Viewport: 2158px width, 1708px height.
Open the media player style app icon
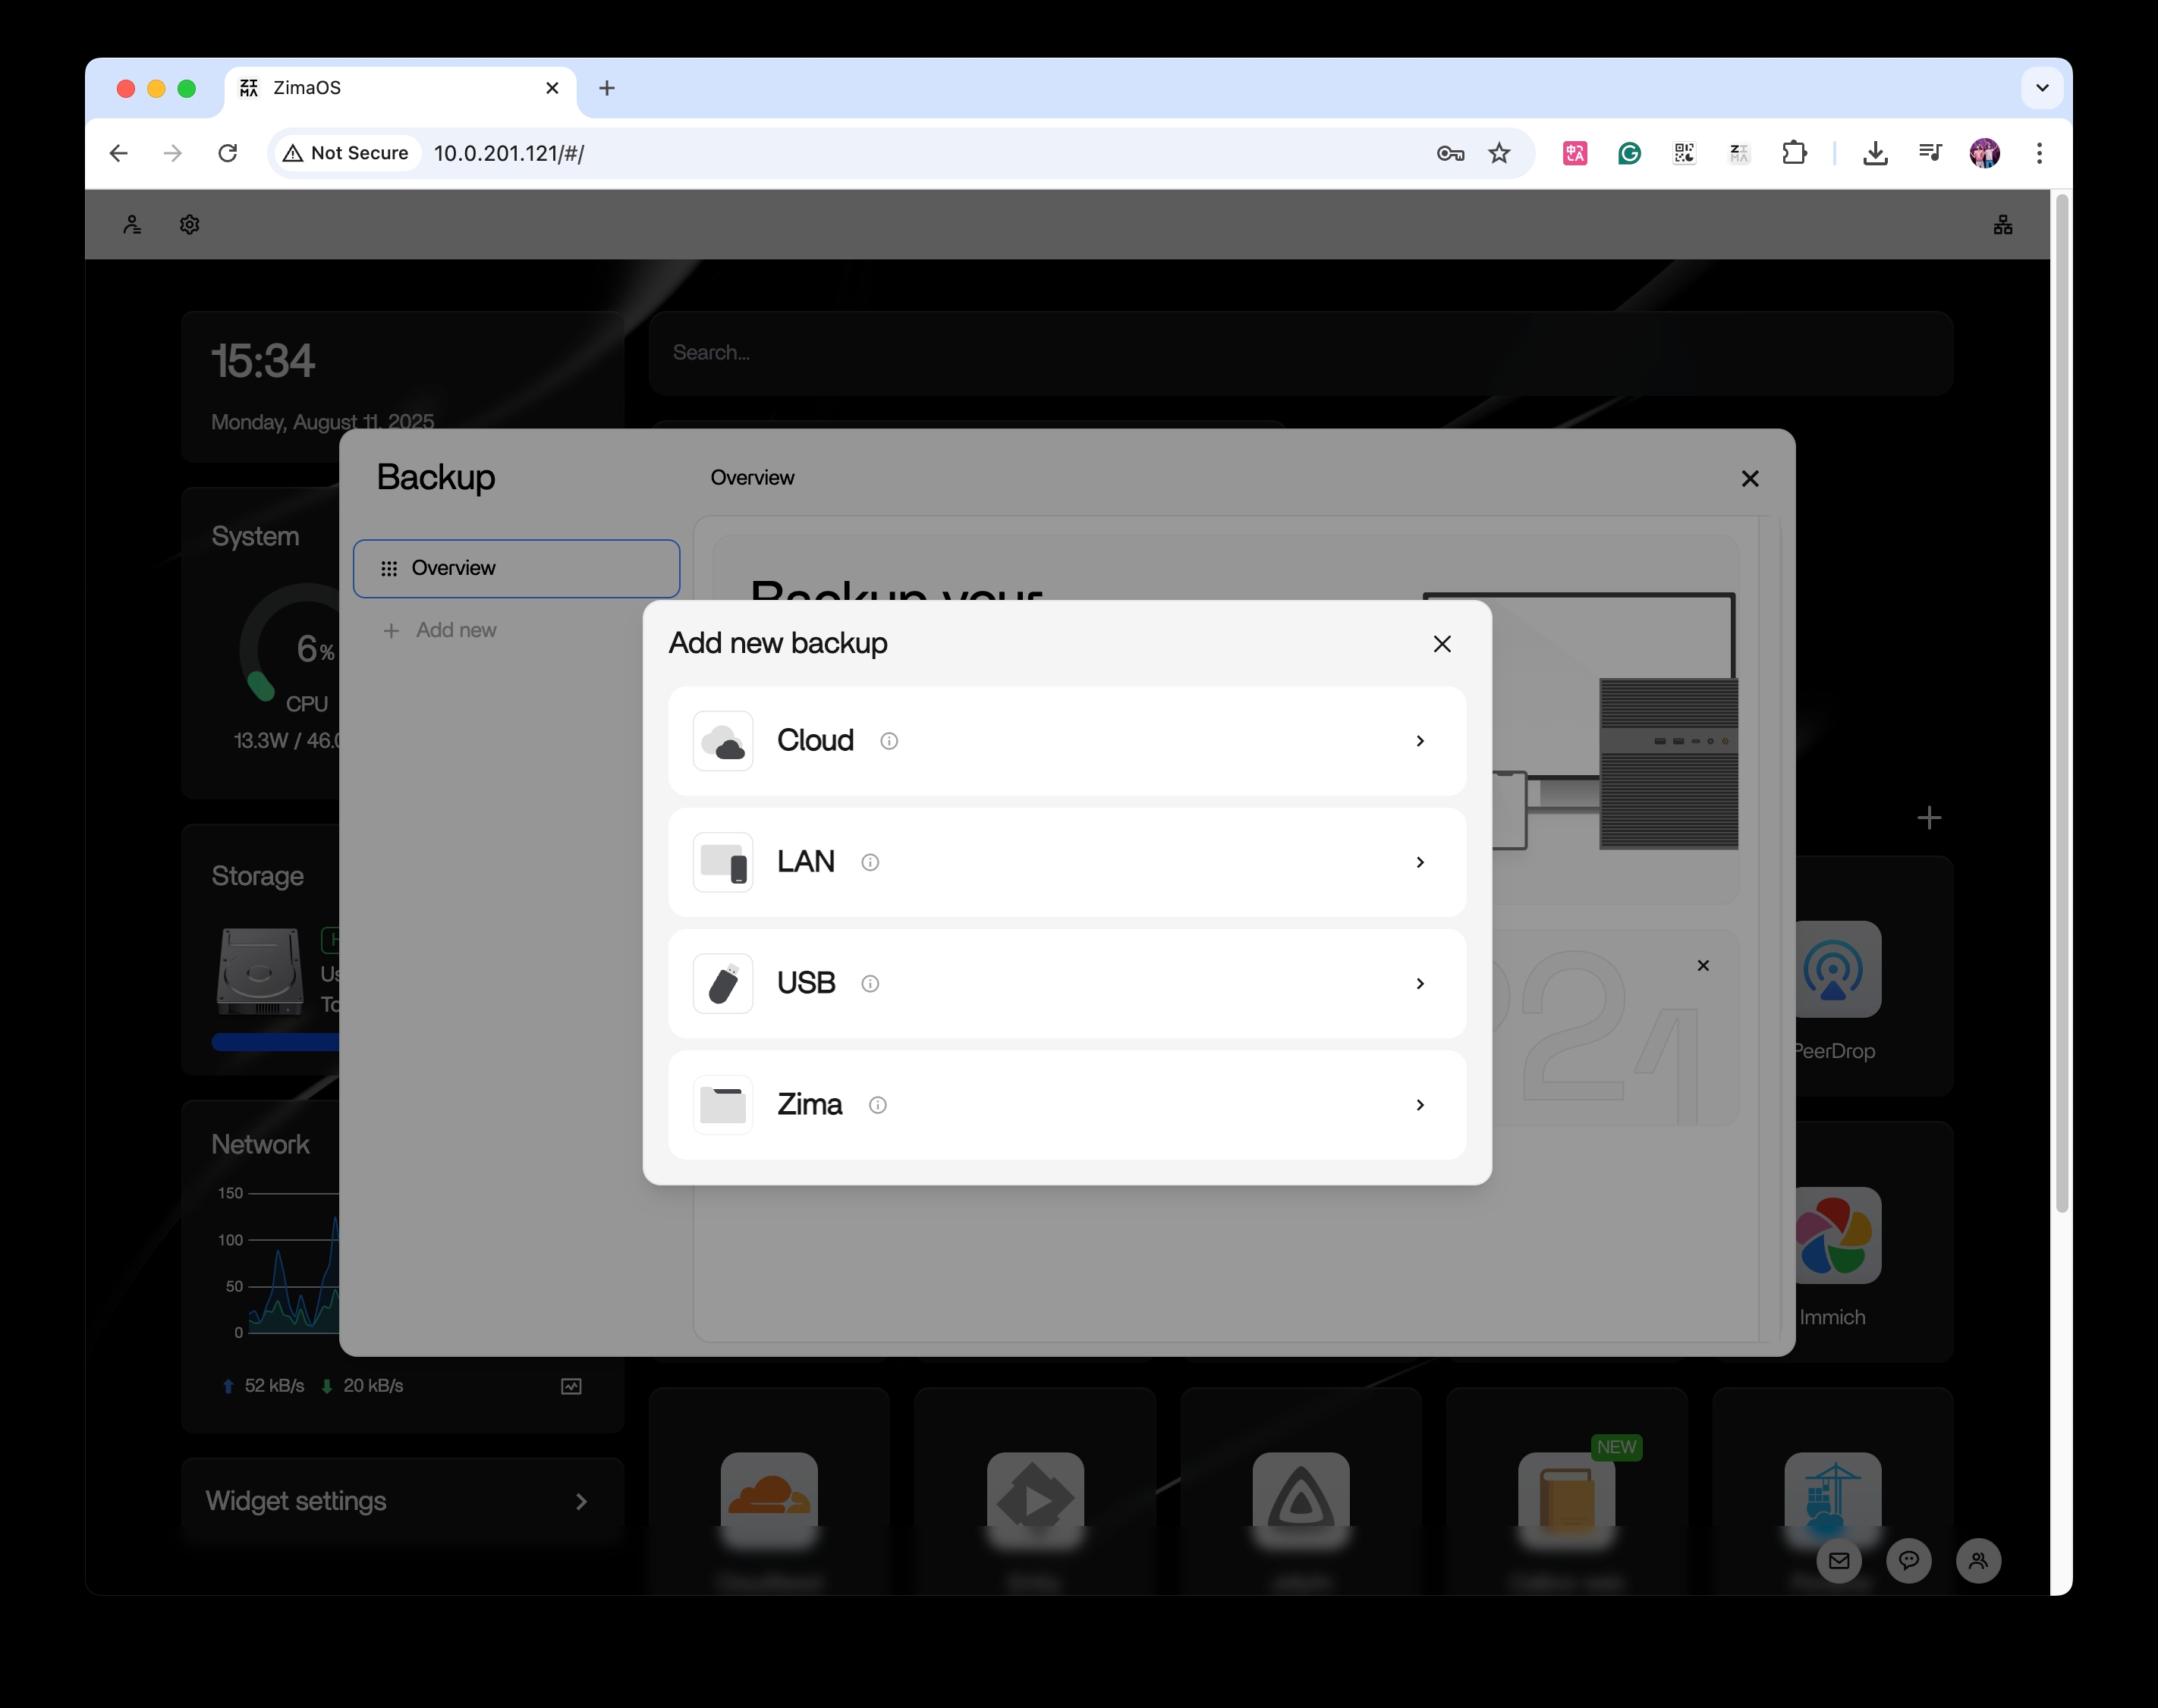1036,1500
